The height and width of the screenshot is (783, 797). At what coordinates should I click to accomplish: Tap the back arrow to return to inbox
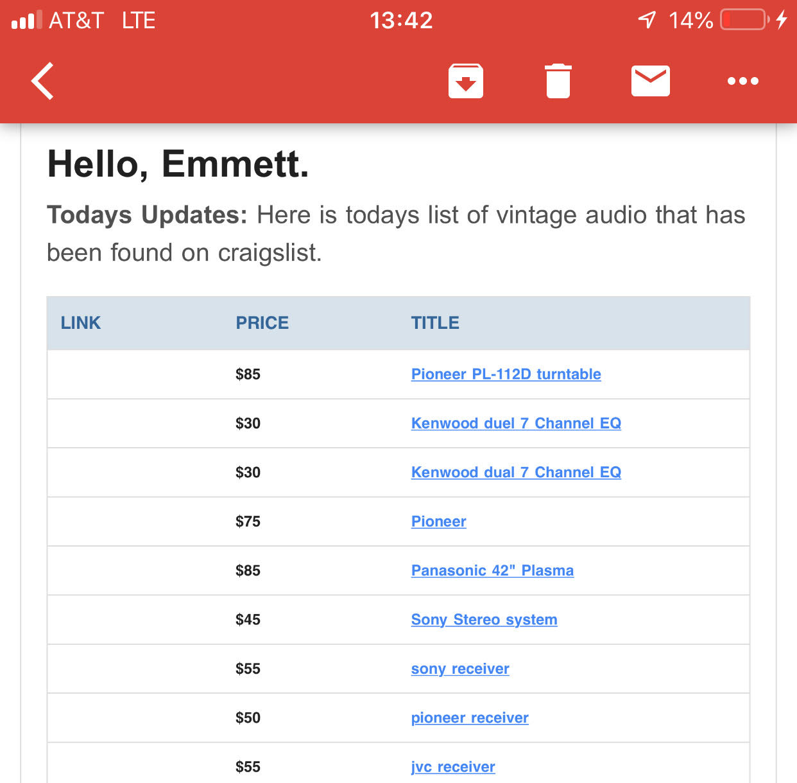[x=42, y=81]
